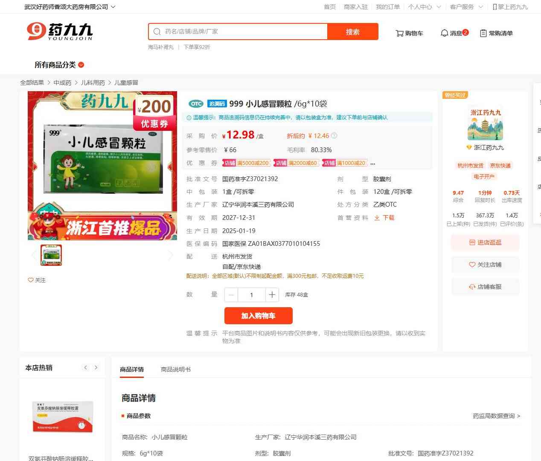Click the orange 搜索 button

(x=352, y=32)
